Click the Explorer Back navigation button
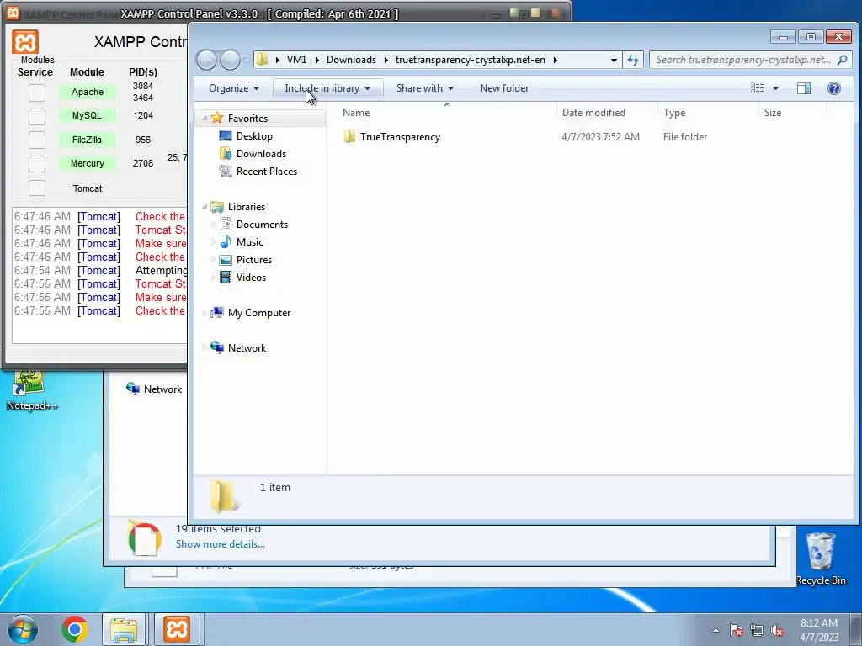 tap(207, 60)
